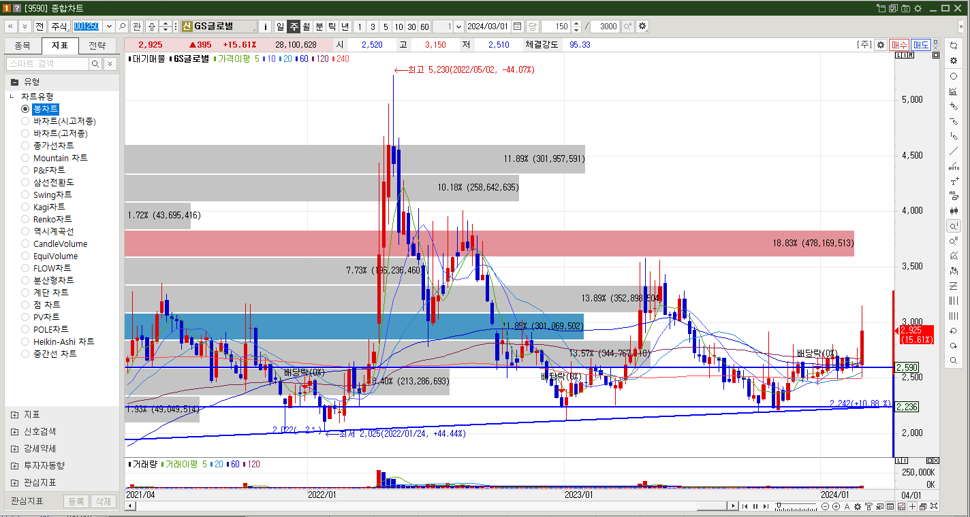
Task: Click the zoom-with-plus icon beside 3000 field
Action: click(627, 27)
